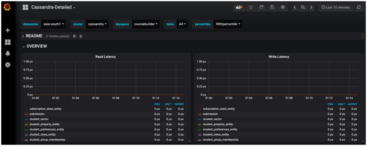Screen dimensions: 367x146
Task: Click the Add panel icon
Action: point(239,7)
